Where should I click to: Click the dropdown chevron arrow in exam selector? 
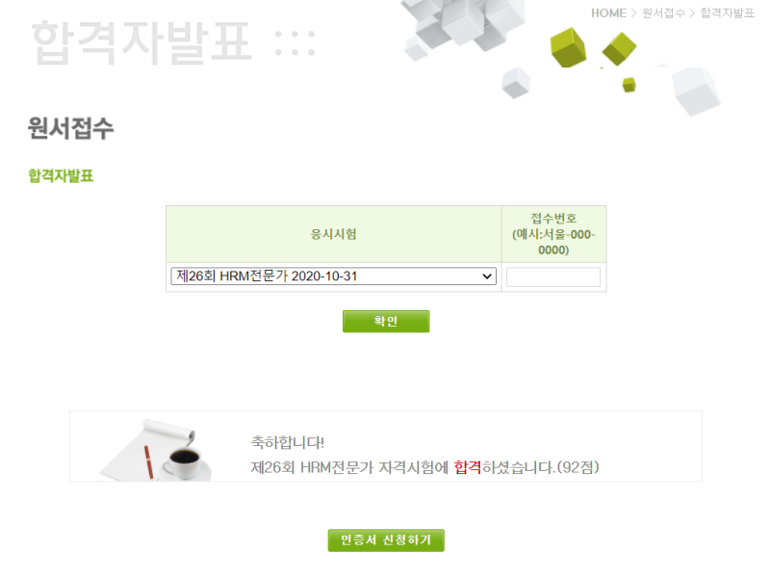click(487, 276)
